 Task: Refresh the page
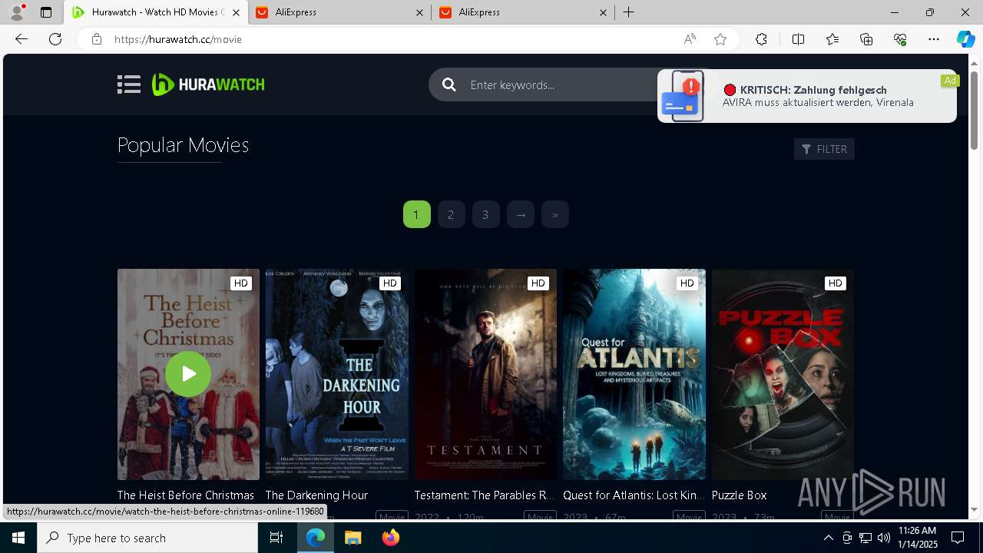55,39
